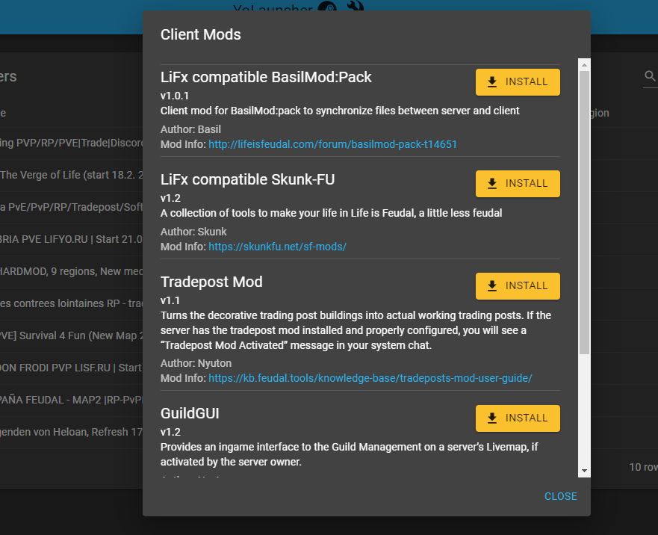The image size is (658, 535).
Task: Select the "LiFx compatible Skunk-FU" title
Action: pos(247,180)
